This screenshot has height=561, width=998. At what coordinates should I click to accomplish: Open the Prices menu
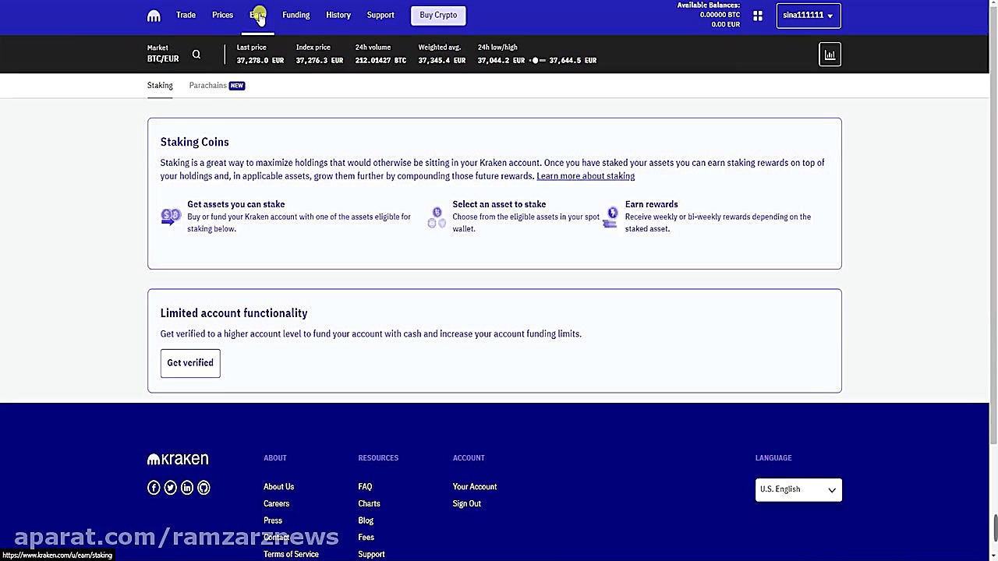pos(222,15)
